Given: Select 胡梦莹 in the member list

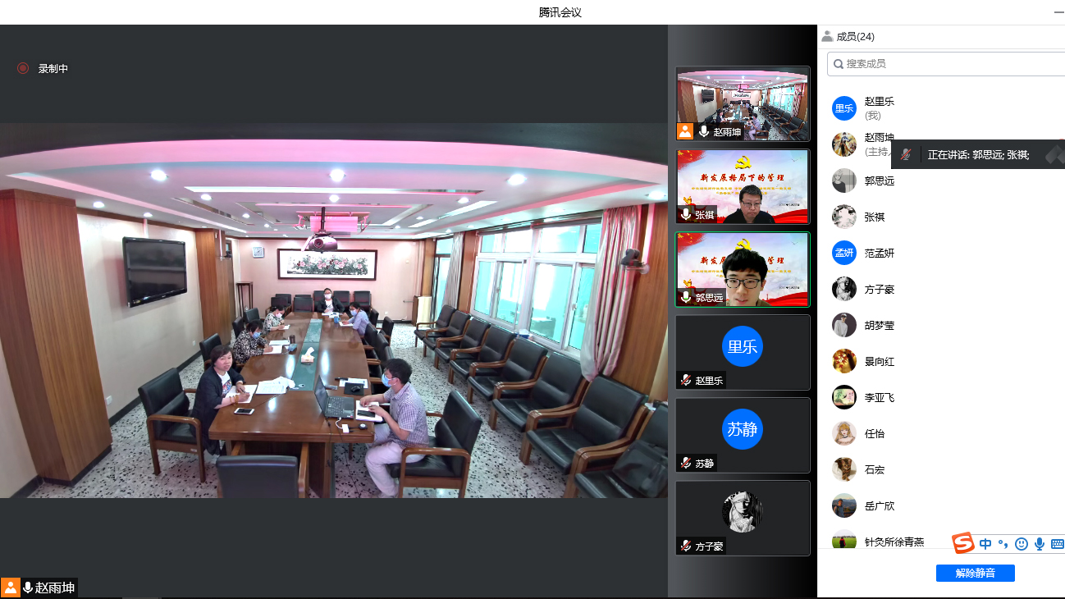Looking at the screenshot, I should [x=879, y=325].
